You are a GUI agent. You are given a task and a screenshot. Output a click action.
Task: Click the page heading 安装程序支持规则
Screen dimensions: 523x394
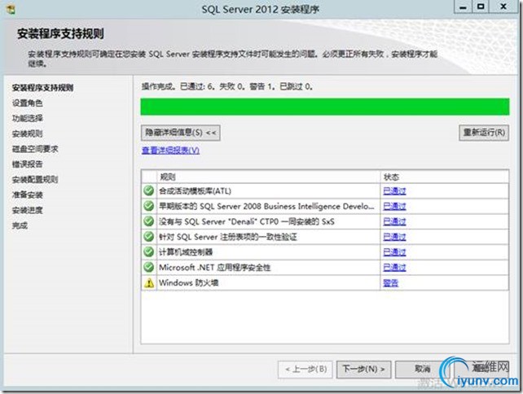(x=60, y=33)
